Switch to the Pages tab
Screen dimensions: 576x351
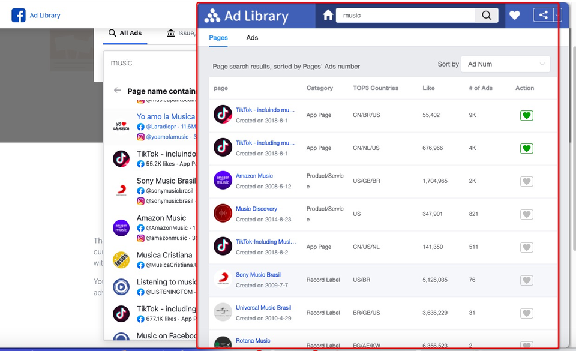218,38
